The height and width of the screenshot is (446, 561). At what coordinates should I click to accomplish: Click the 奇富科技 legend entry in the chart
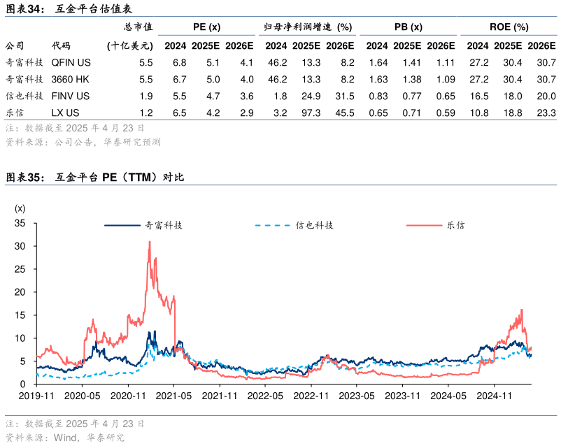pyautogui.click(x=164, y=225)
